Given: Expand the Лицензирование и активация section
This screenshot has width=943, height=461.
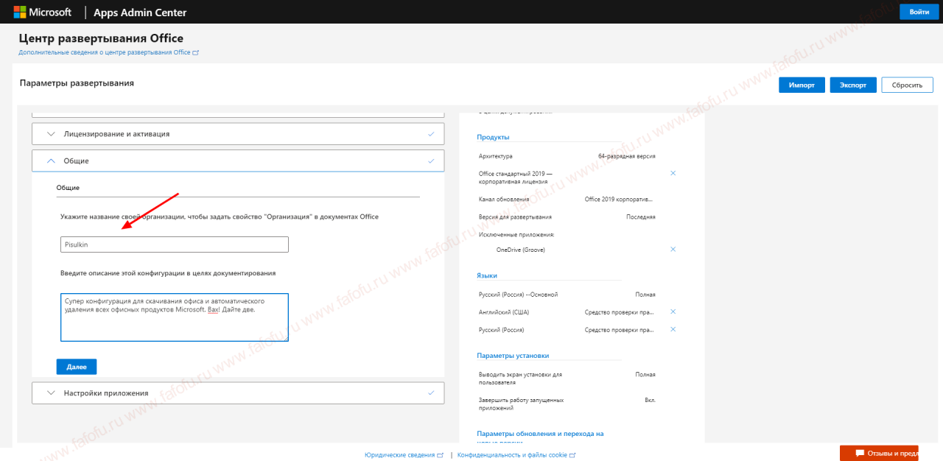Looking at the screenshot, I should (x=238, y=134).
